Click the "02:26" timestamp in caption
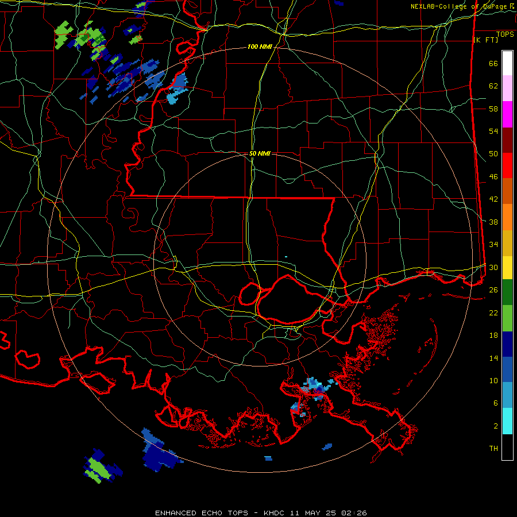Image resolution: width=517 pixels, height=517 pixels. pyautogui.click(x=354, y=513)
